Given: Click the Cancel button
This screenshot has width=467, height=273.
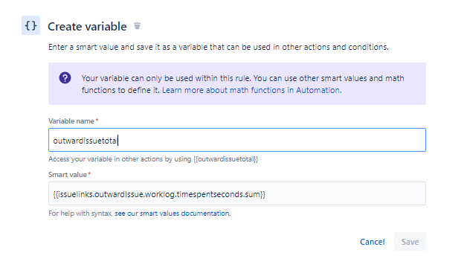Looking at the screenshot, I should (x=373, y=242).
